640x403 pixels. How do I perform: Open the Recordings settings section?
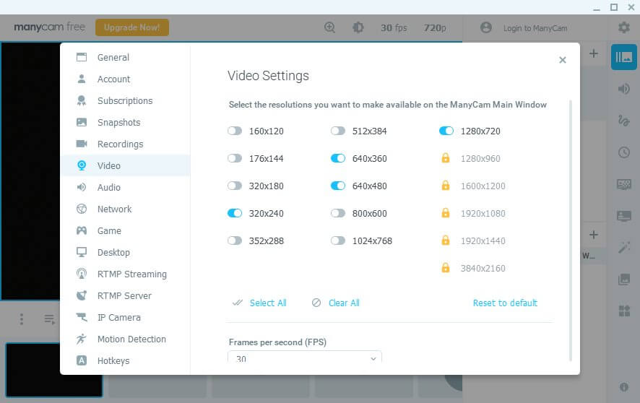pyautogui.click(x=125, y=144)
